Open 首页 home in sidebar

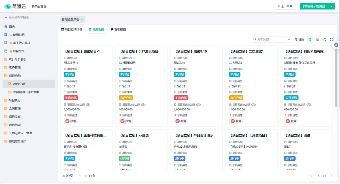12,27
